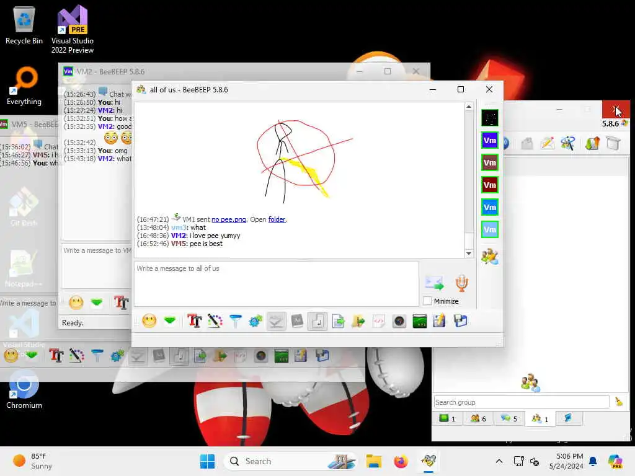The width and height of the screenshot is (635, 476).
Task: Click the send message arrow button
Action: pyautogui.click(x=434, y=283)
